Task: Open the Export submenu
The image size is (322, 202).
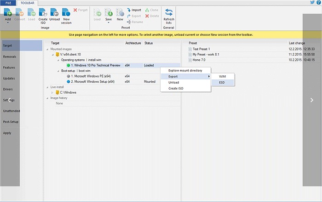Action: pyautogui.click(x=186, y=76)
